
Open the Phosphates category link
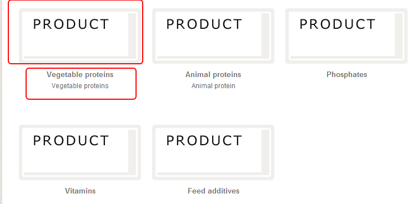point(346,74)
